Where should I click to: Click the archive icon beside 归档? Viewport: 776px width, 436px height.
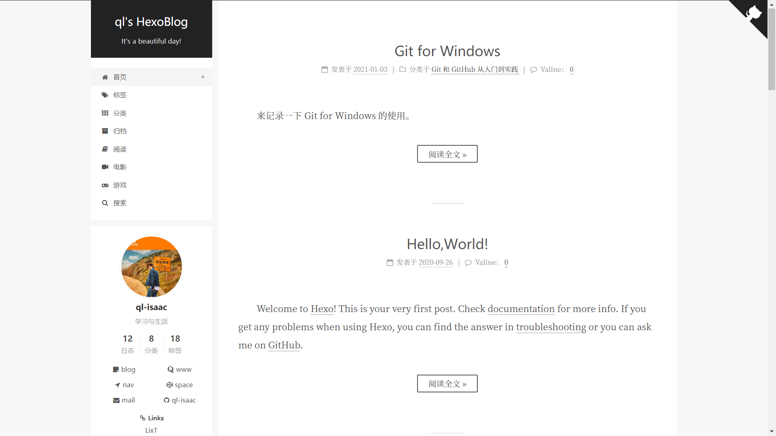105,131
